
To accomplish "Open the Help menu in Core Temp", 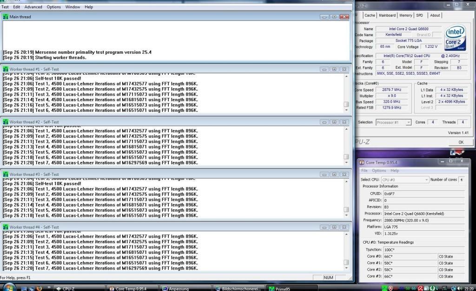I will point(395,171).
